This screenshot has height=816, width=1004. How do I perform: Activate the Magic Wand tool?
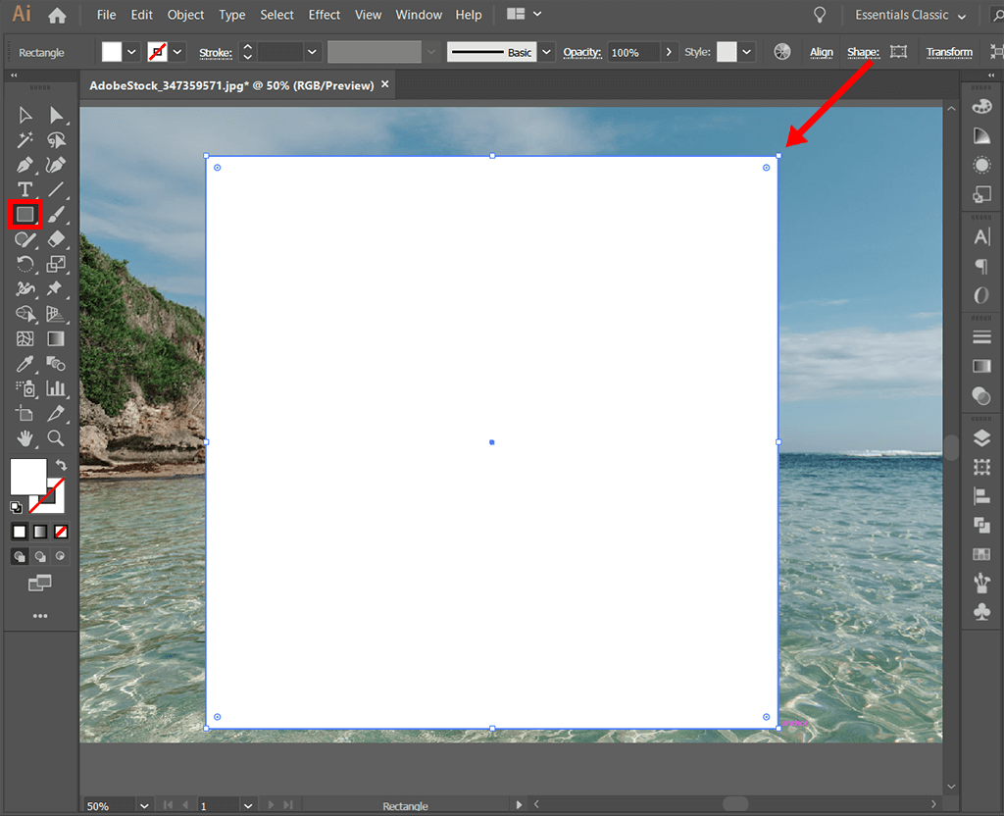25,139
